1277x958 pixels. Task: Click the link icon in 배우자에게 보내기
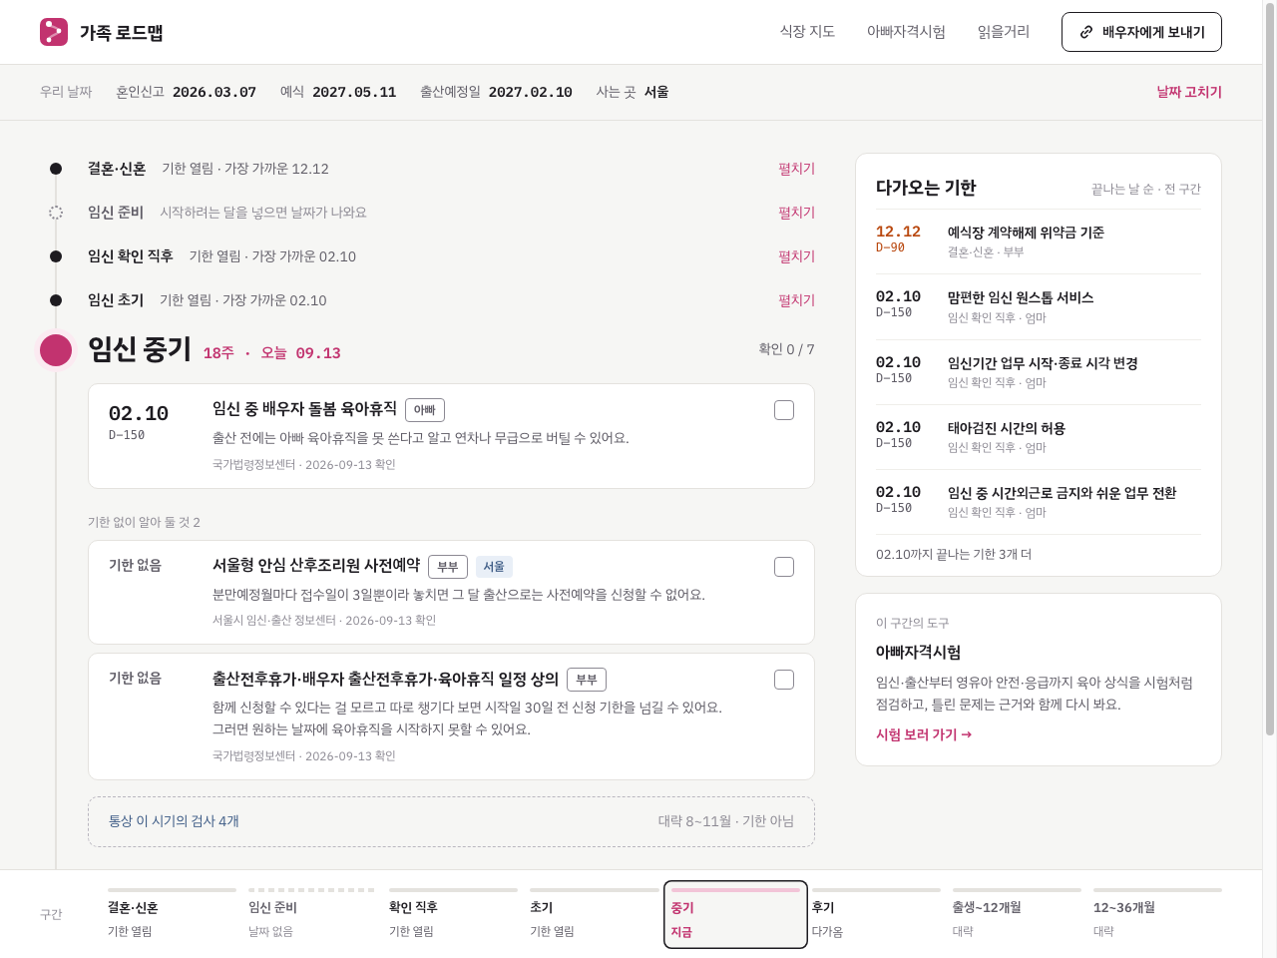point(1086,32)
